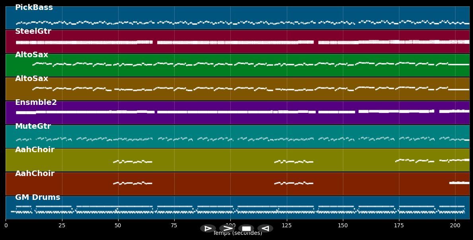
Task: Click AahChoir label on the dark red track
Action: 35,174
